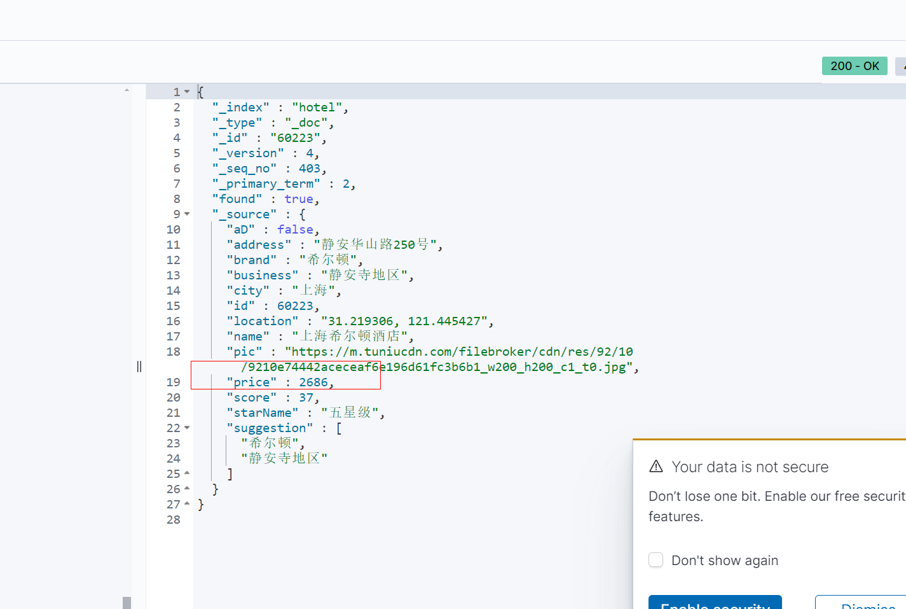Click the "_source" key text
The height and width of the screenshot is (609, 906).
[x=245, y=214]
